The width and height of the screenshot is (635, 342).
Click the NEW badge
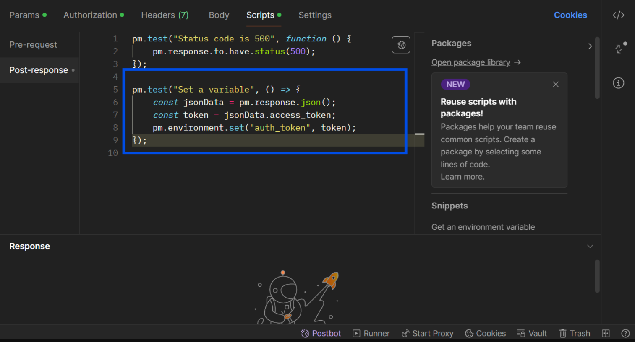tap(455, 84)
